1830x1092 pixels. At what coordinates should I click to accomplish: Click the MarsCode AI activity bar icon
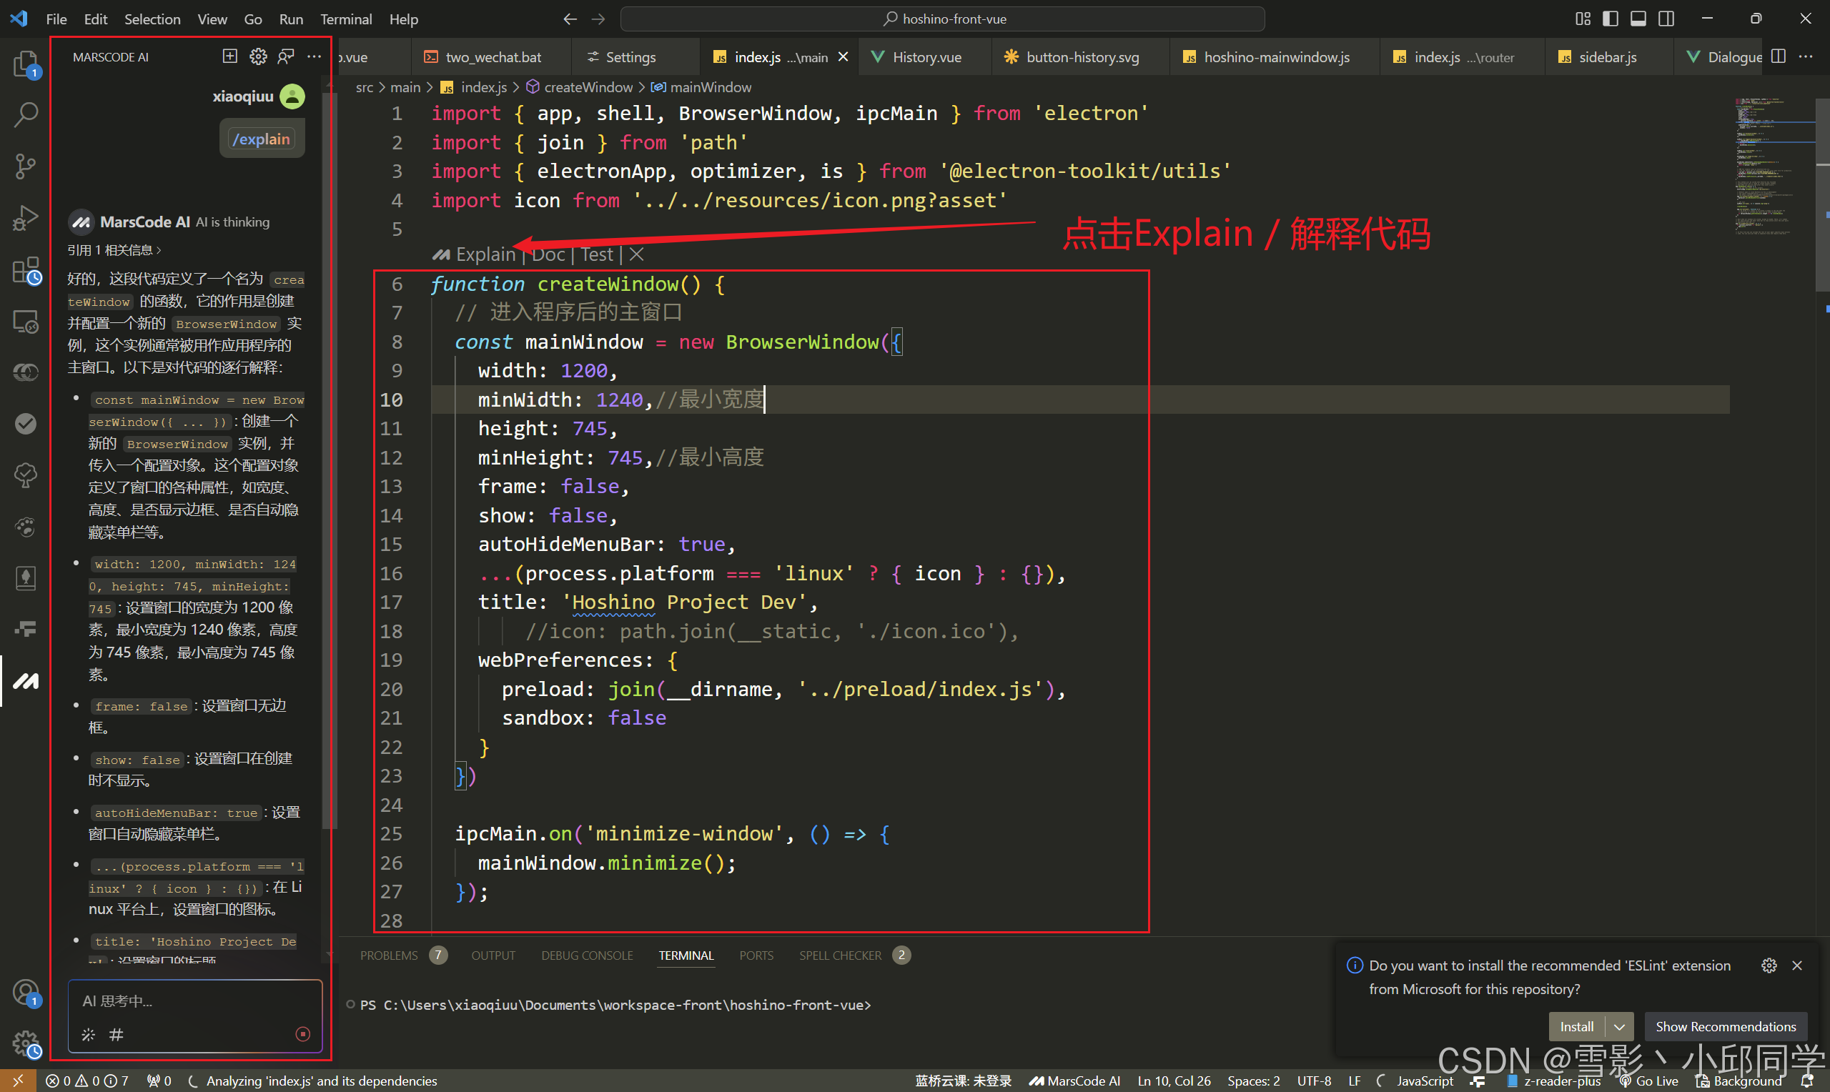(26, 680)
